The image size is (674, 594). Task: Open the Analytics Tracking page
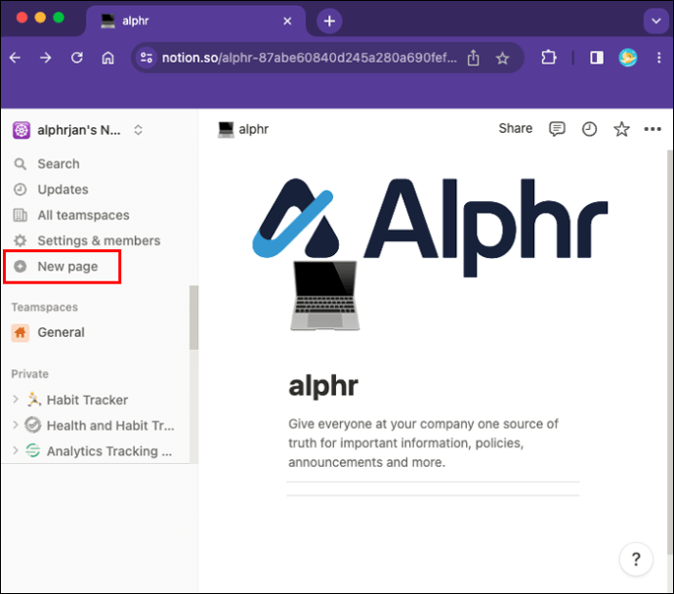point(109,451)
